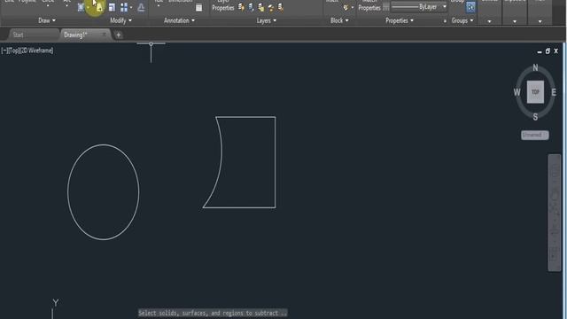Expand the Annotation panel dropdown
Viewport: 567px width, 319px height.
179,20
